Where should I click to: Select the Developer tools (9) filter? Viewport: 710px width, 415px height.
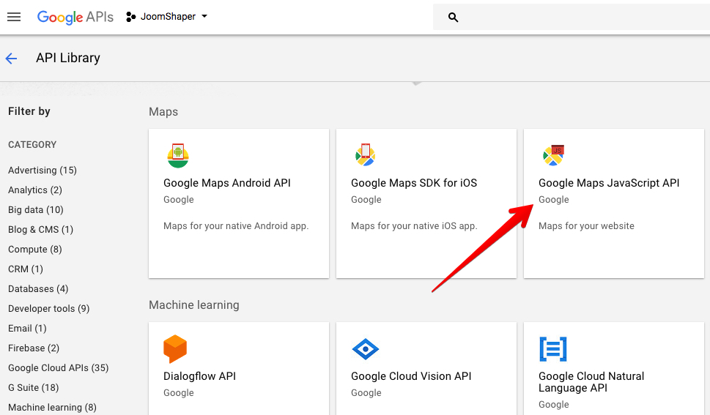click(48, 309)
